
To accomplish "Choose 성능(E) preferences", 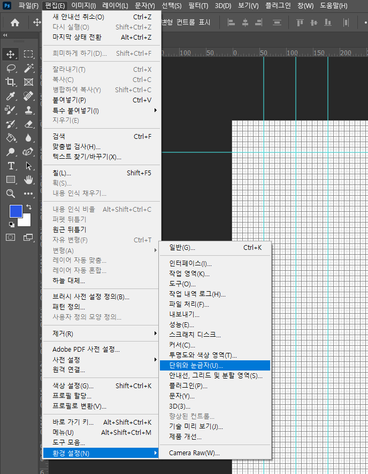I will pos(215,324).
